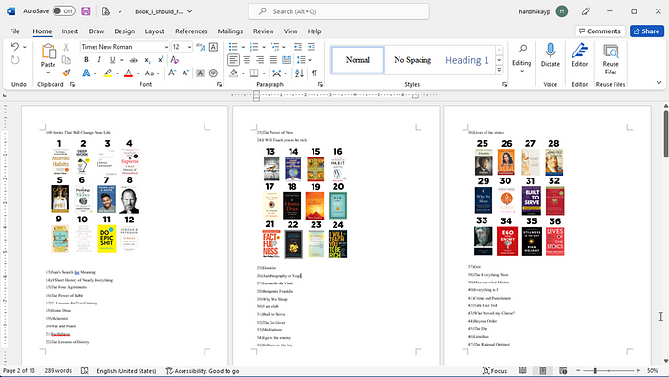Screen dimensions: 669x377
Task: Open the spelling proofing status icon
Action: click(x=84, y=371)
